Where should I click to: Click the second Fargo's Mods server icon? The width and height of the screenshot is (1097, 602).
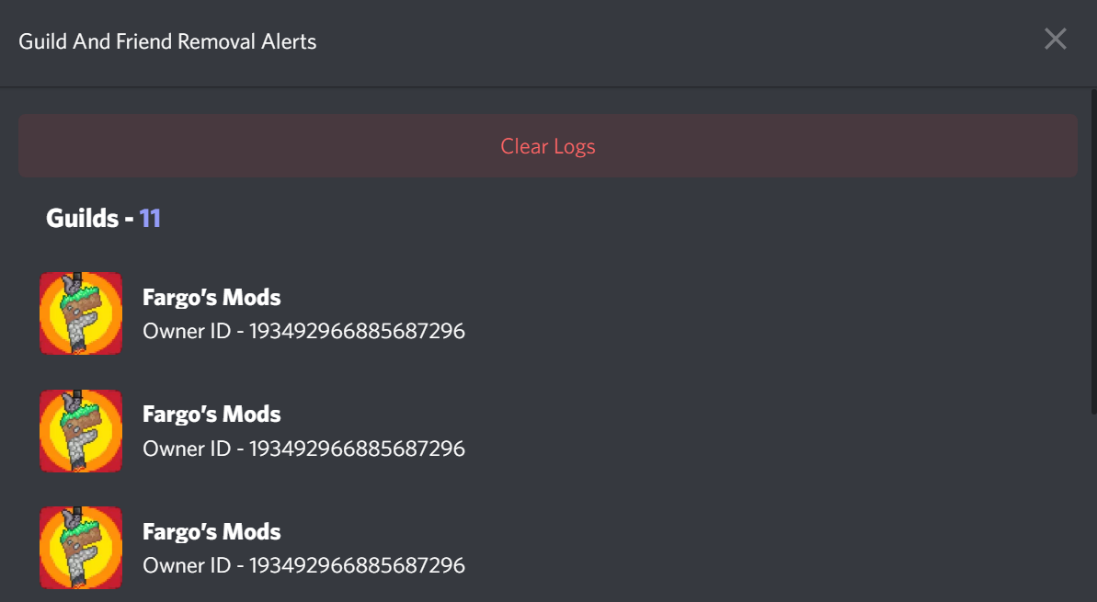pyautogui.click(x=81, y=431)
